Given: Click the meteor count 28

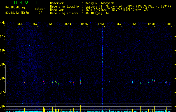Looking at the screenshot, I should click(41, 13).
